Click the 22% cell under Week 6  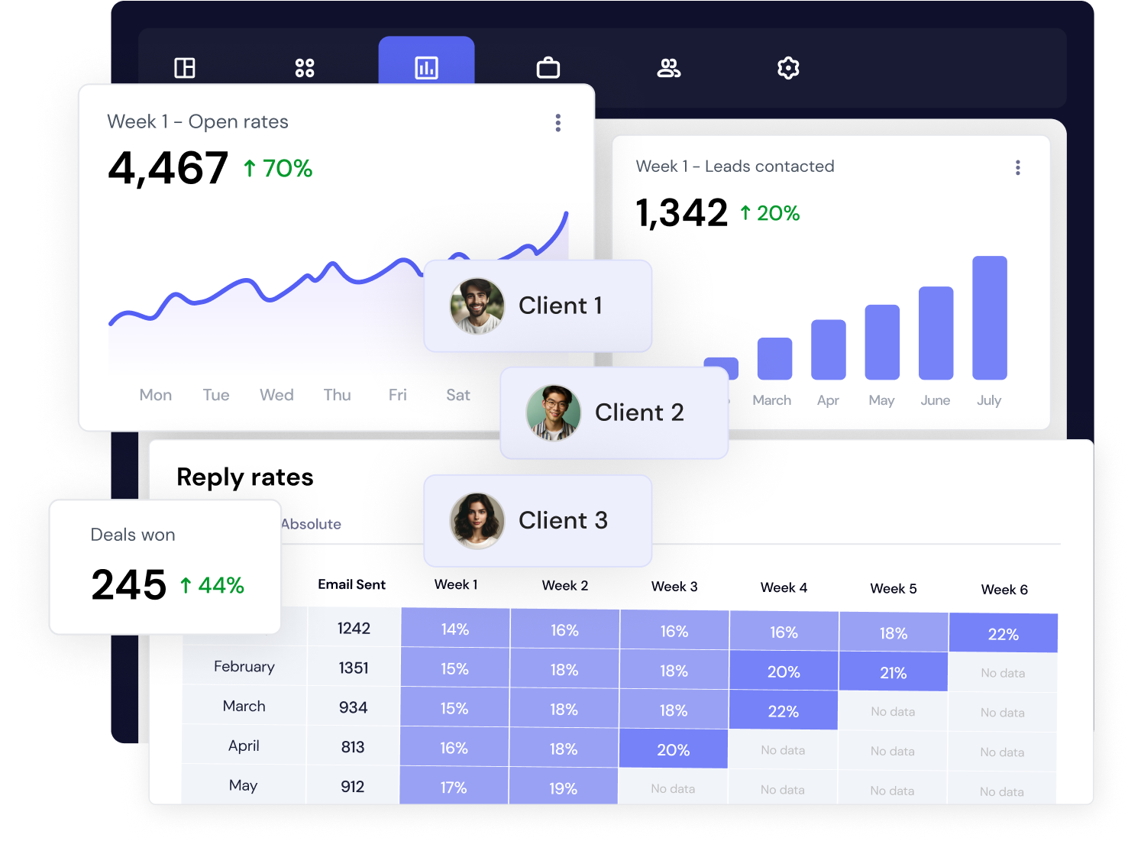tap(1004, 633)
